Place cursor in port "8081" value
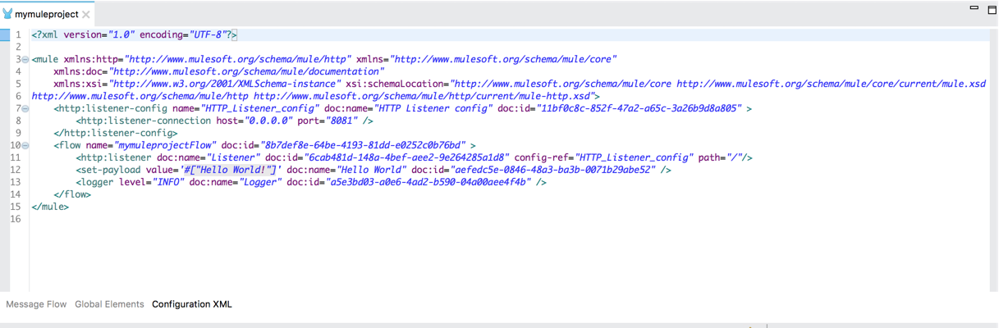The image size is (999, 328). (x=343, y=121)
